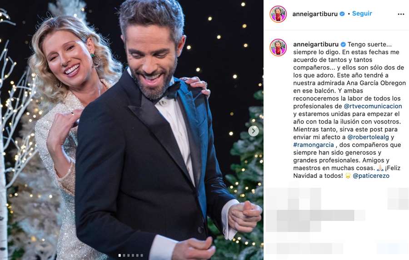
Task: Jump to the last carousel indicator dot
Action: (x=142, y=255)
